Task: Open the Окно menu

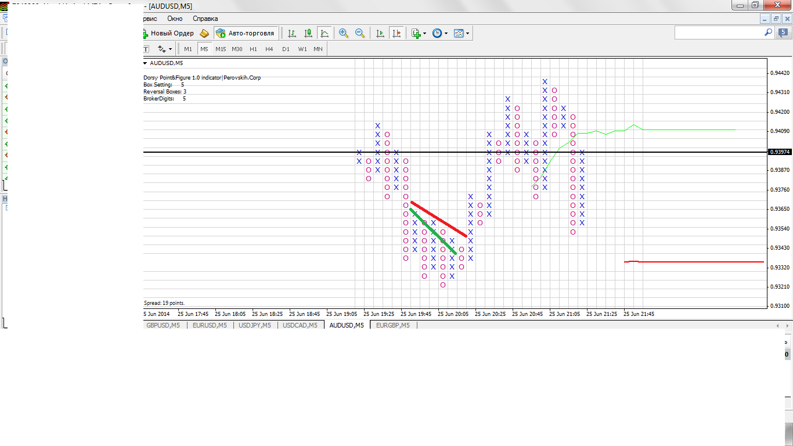Action: pos(175,19)
